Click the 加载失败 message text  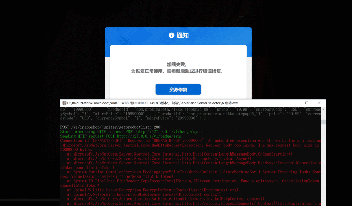177,65
